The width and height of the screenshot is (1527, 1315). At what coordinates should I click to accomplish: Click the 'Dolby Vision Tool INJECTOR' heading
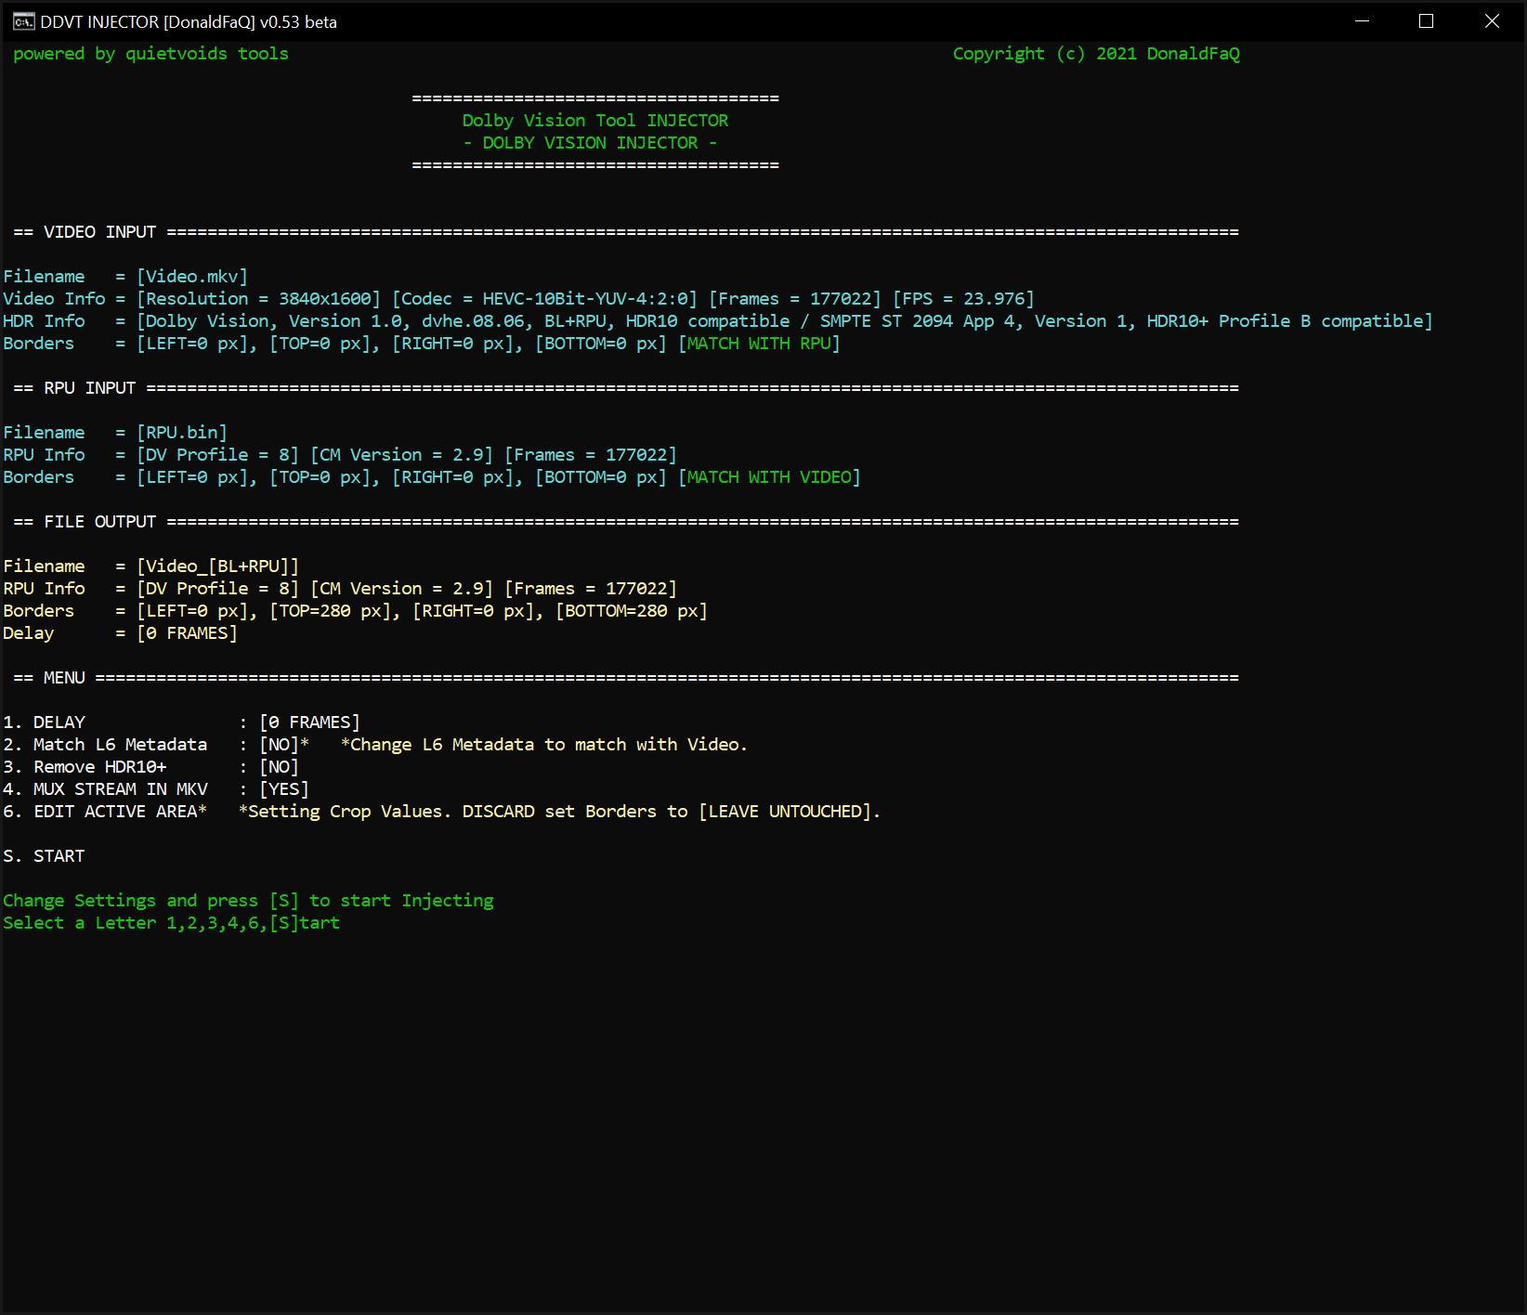click(x=595, y=121)
